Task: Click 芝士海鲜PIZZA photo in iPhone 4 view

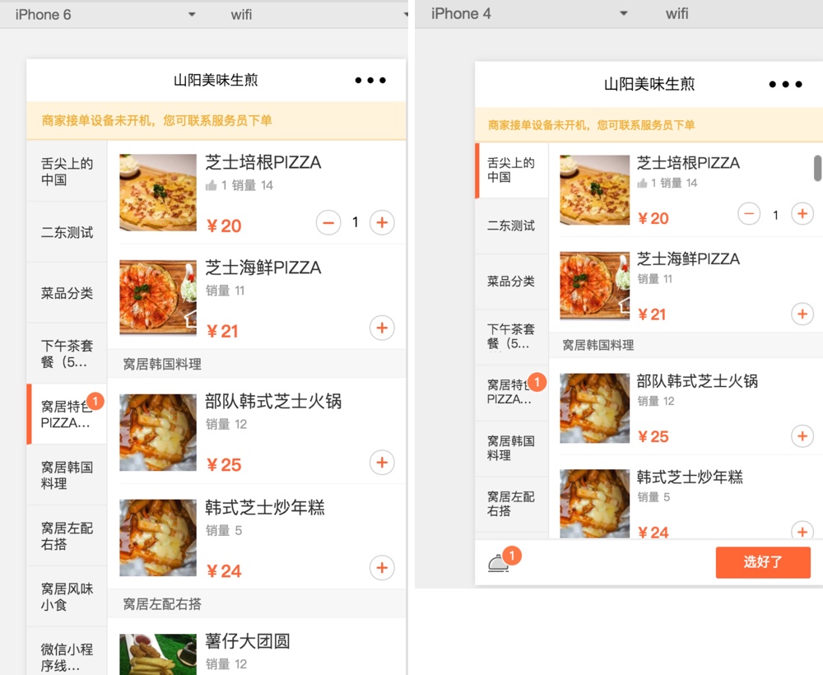Action: (x=595, y=286)
